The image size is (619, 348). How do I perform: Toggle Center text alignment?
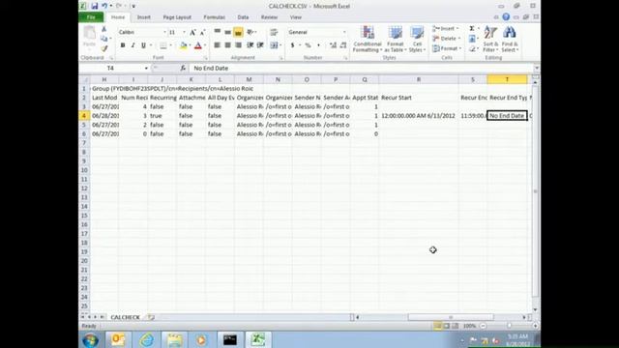[x=228, y=45]
